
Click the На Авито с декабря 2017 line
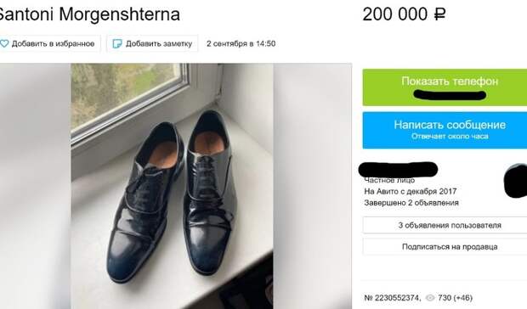[x=411, y=191]
